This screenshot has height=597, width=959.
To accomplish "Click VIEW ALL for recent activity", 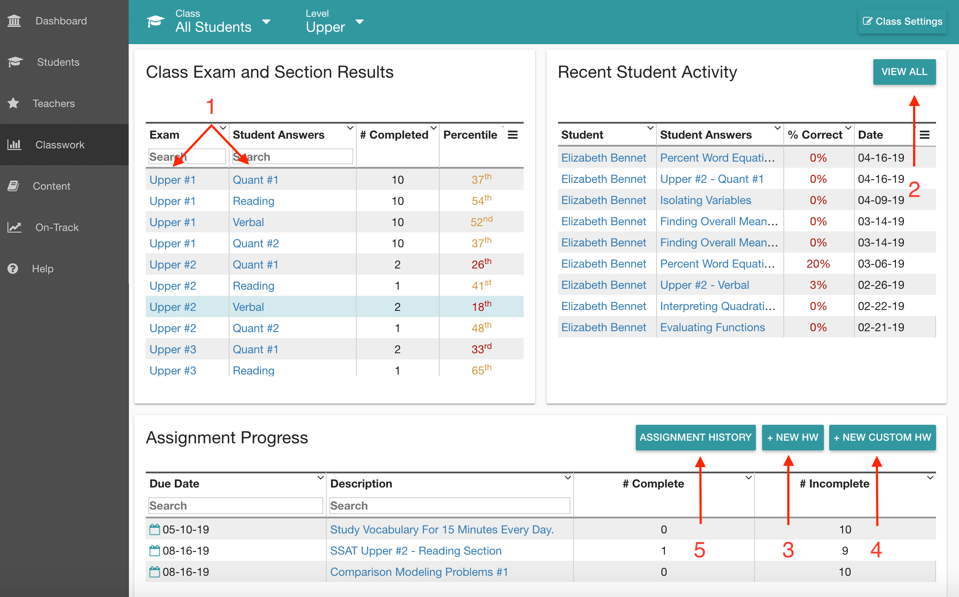I will coord(904,72).
